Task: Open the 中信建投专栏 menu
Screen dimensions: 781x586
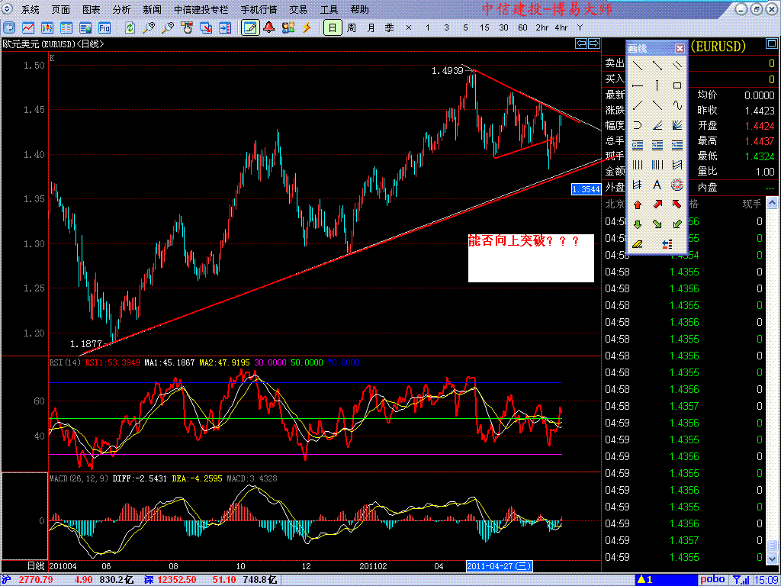Action: pos(201,9)
